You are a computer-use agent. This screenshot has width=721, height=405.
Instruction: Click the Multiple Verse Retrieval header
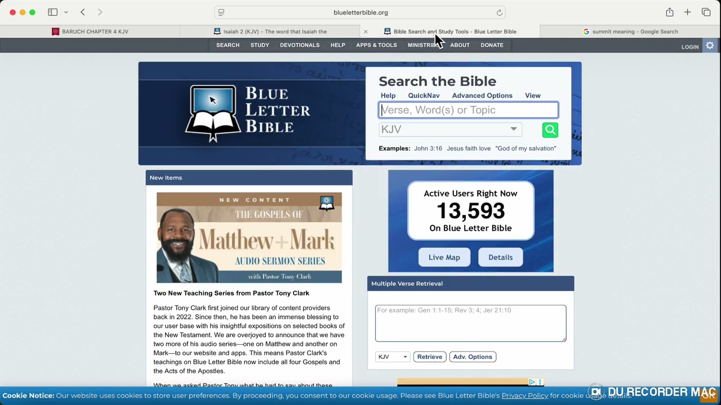(x=471, y=283)
